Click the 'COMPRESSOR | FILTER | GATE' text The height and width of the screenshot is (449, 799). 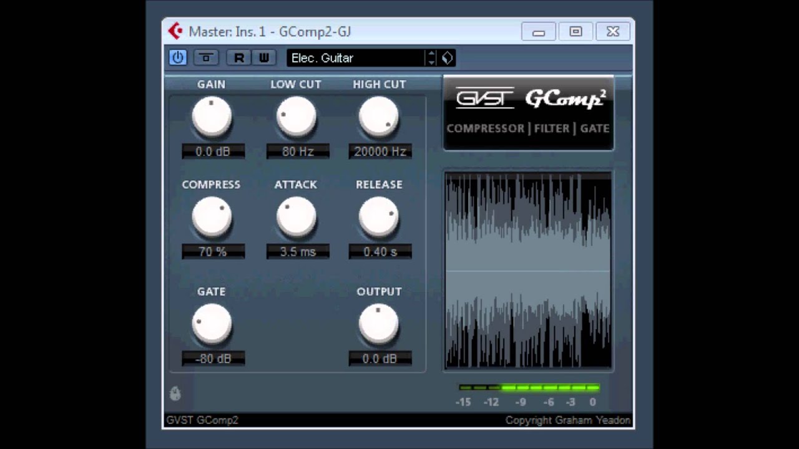point(528,128)
